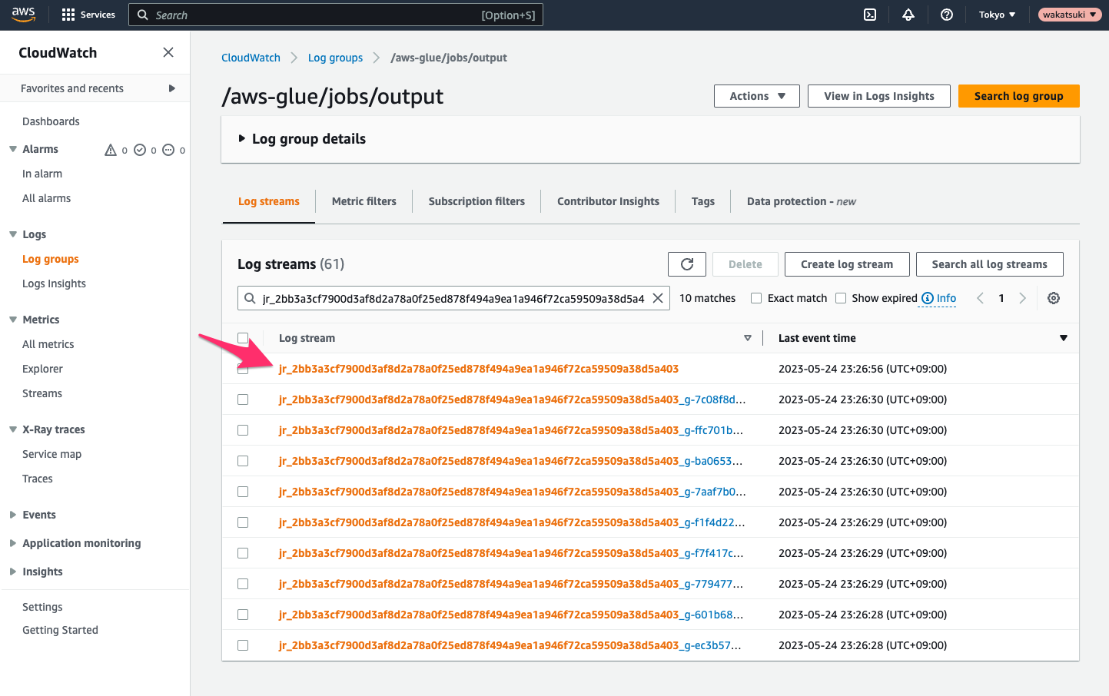The width and height of the screenshot is (1109, 696).
Task: Go to next page of log streams
Action: tap(1022, 298)
